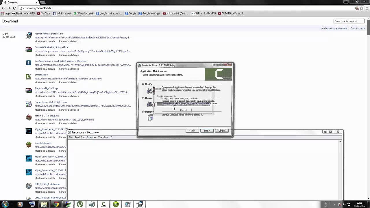The width and height of the screenshot is (370, 208).
Task: Open the (95) Facebook bookmark
Action: [x=62, y=13]
